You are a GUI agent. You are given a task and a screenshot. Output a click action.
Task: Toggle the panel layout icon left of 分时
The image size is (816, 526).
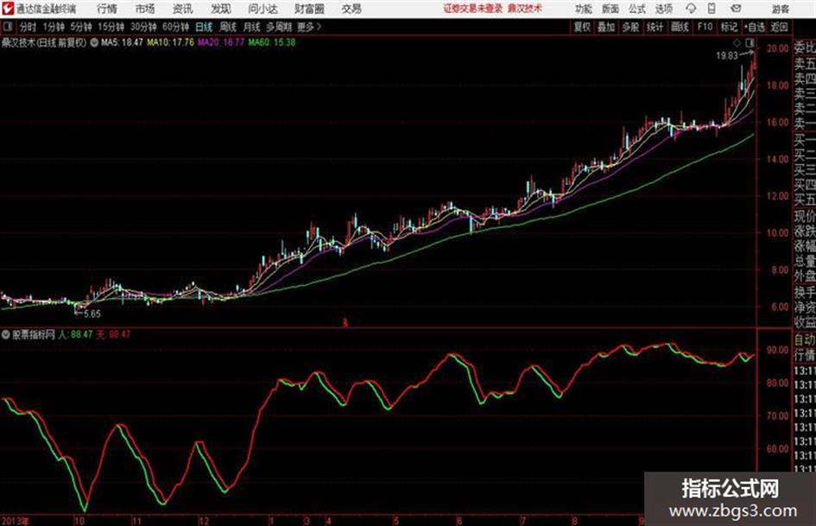pos(7,27)
